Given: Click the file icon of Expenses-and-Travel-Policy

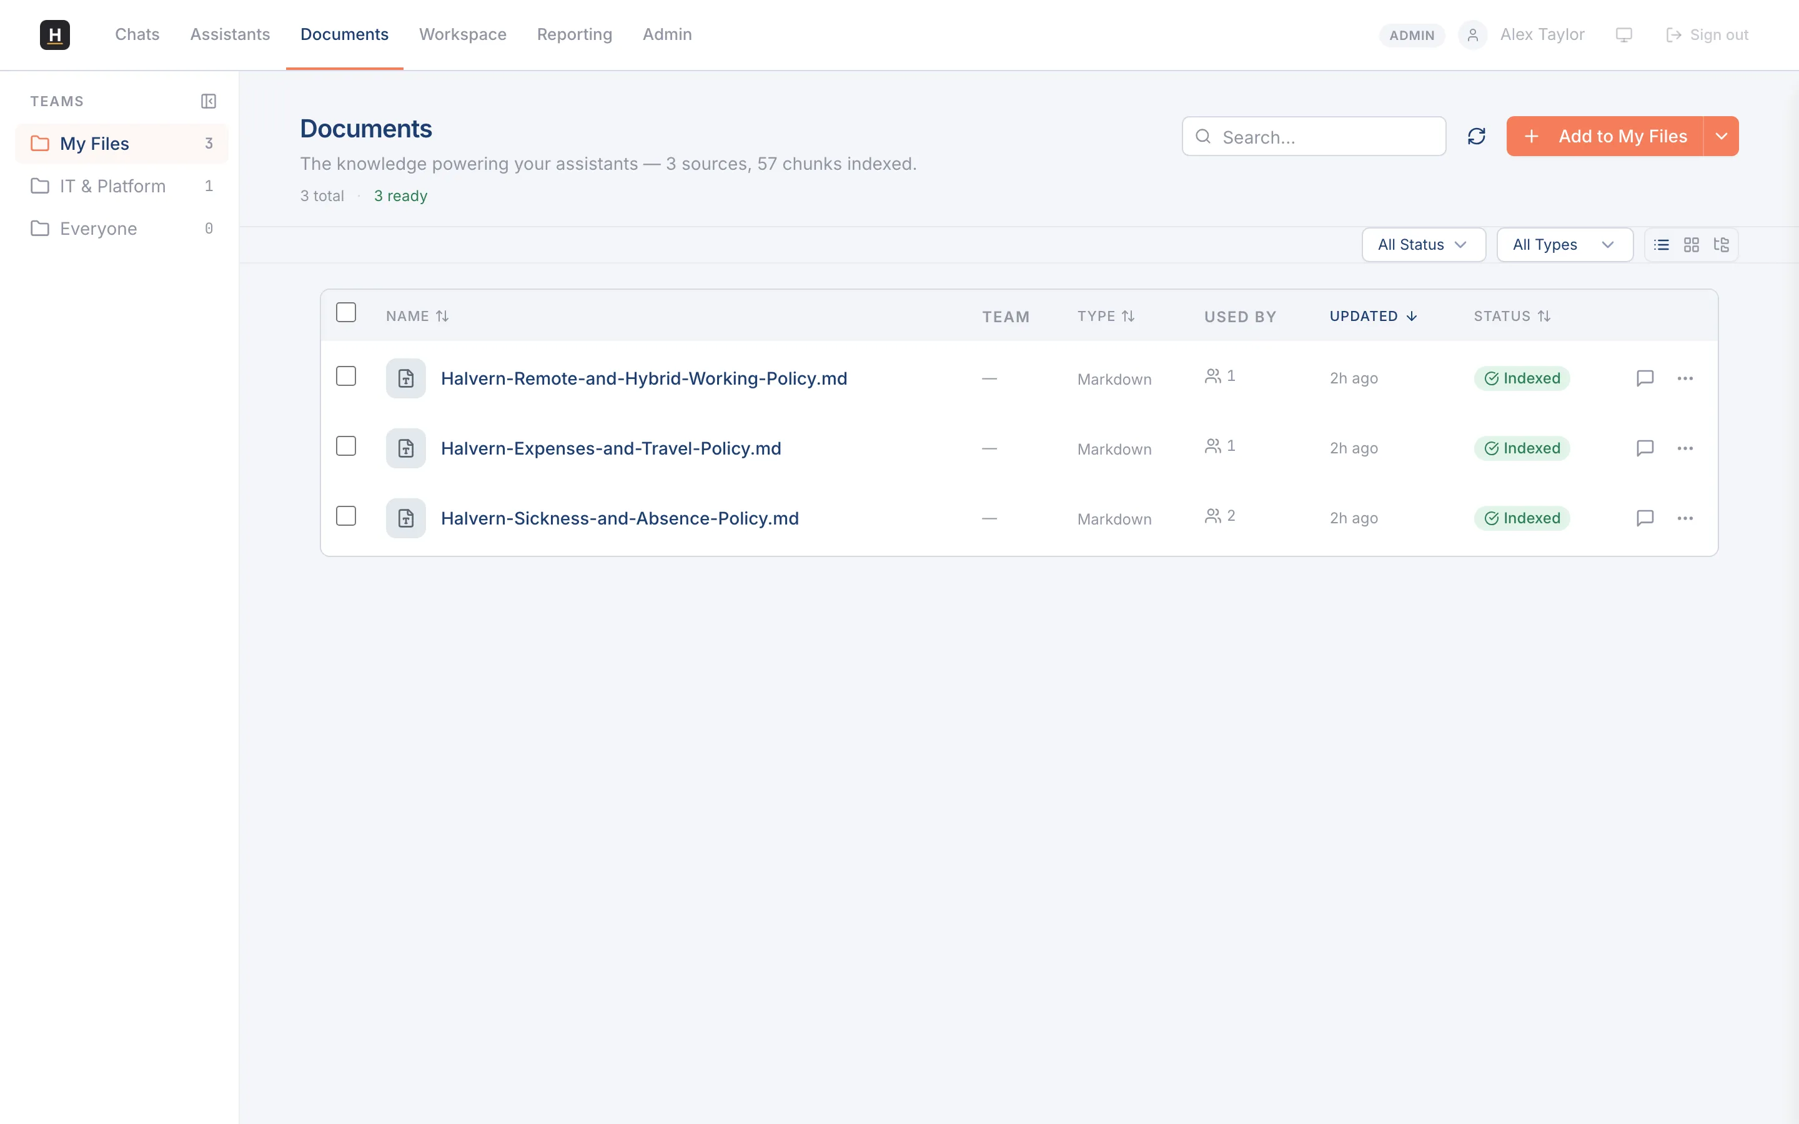Looking at the screenshot, I should [x=406, y=448].
